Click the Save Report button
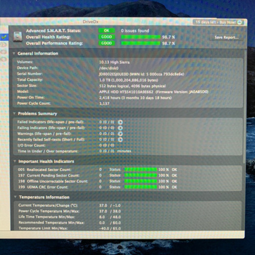Screen dimensions: 255x255 [x=227, y=37]
